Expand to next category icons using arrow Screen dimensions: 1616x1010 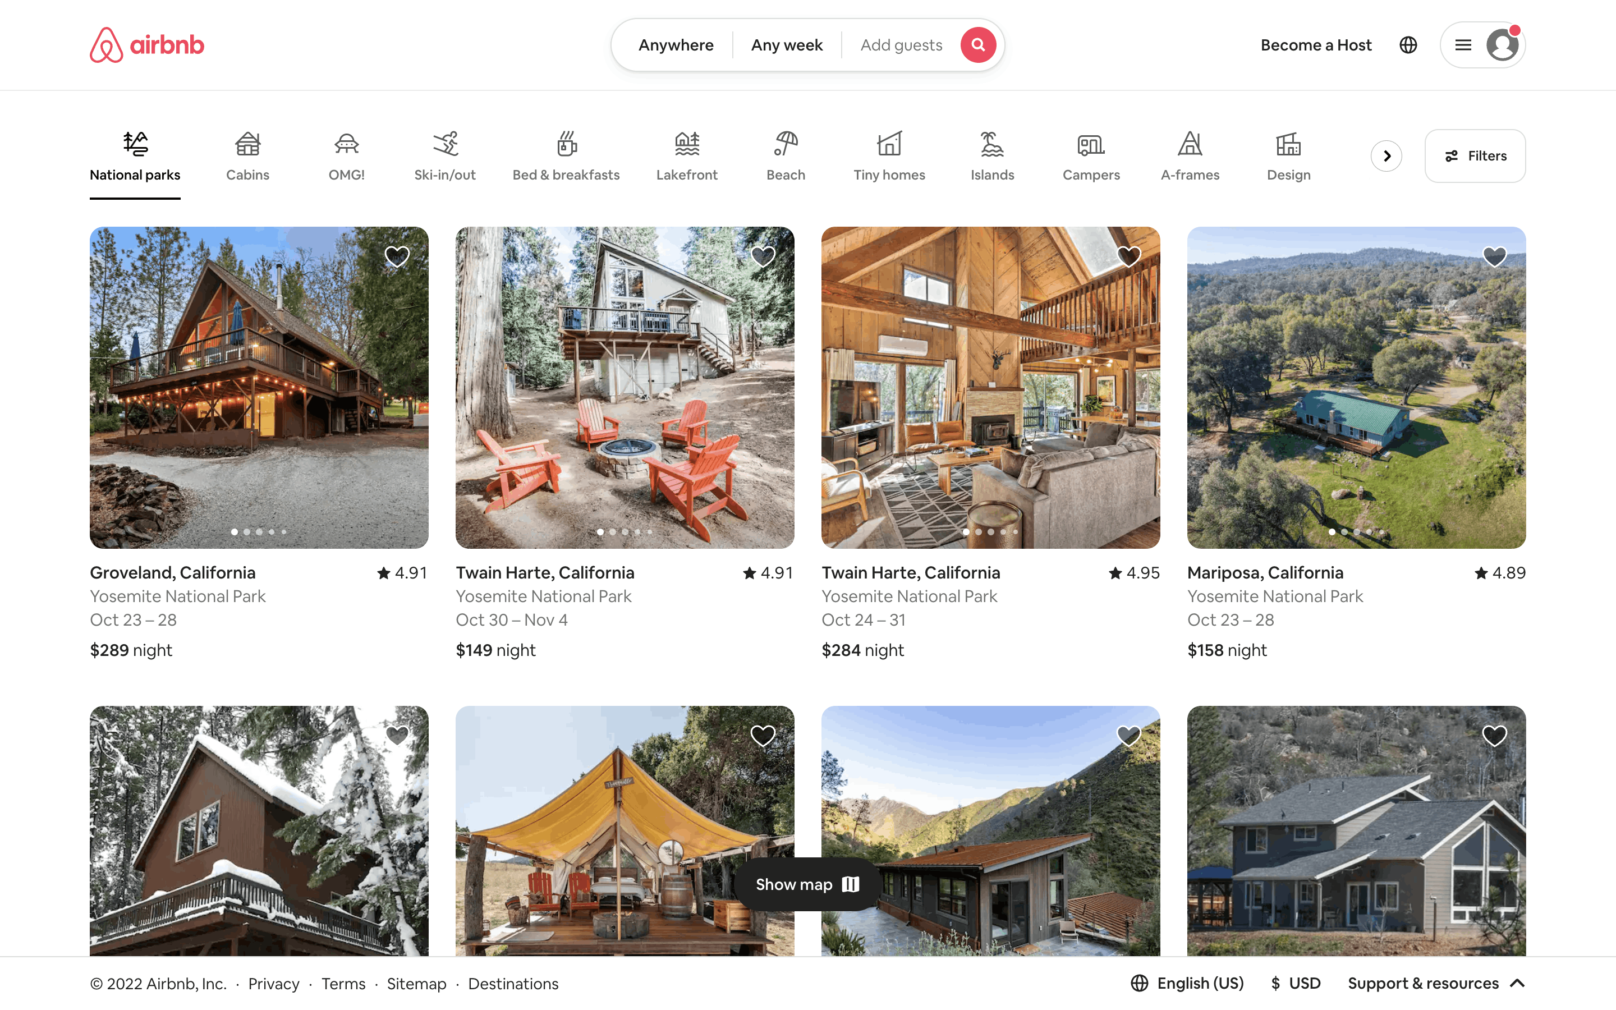pyautogui.click(x=1388, y=155)
